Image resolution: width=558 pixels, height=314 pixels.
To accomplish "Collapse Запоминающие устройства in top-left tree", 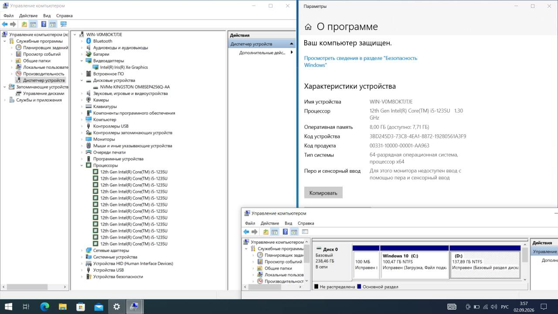I will [5, 87].
